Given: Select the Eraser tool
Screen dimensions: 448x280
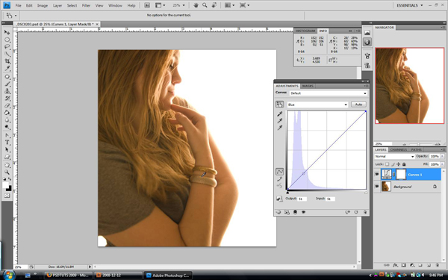Looking at the screenshot, I should tap(7, 105).
